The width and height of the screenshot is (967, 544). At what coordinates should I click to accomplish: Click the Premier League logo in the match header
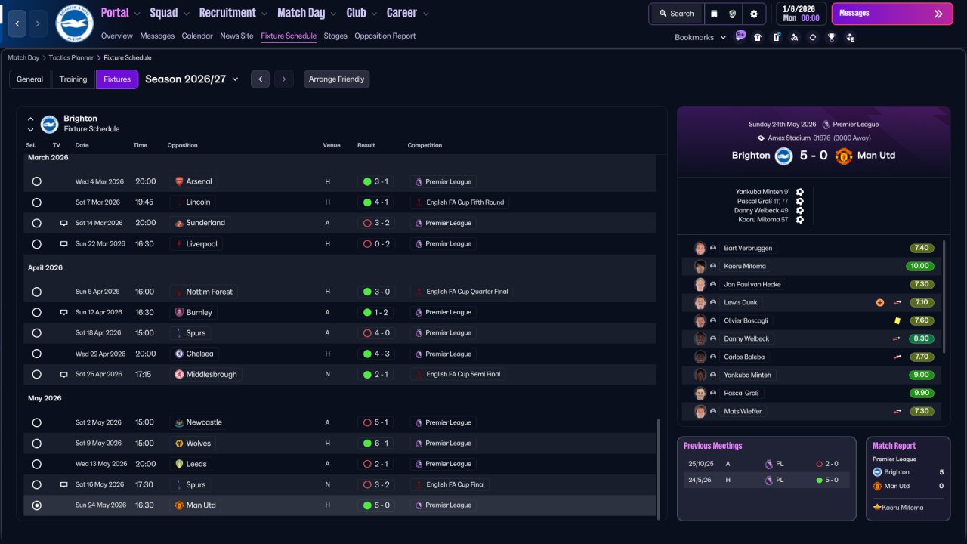pos(826,125)
